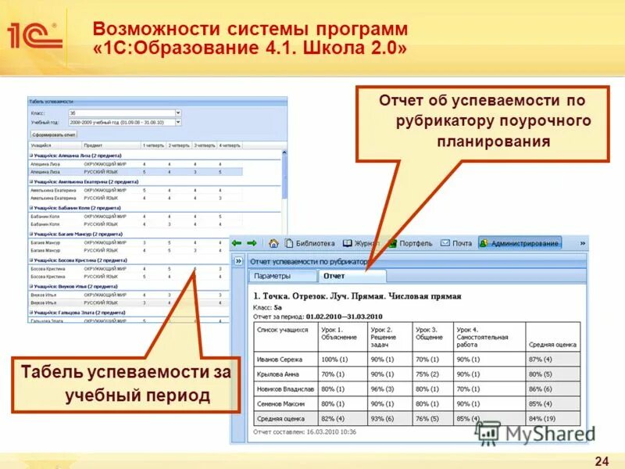Switch to the Отчет tab
The height and width of the screenshot is (469, 625).
coord(352,276)
